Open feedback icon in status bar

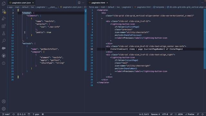point(198,114)
